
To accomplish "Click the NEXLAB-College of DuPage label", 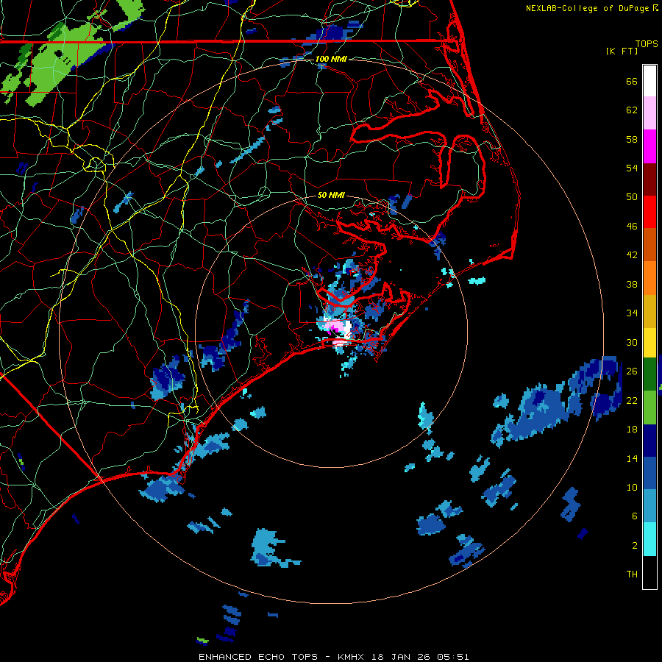I will click(588, 8).
